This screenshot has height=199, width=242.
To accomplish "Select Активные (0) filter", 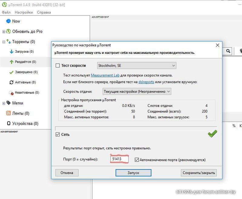I will click(x=25, y=82).
